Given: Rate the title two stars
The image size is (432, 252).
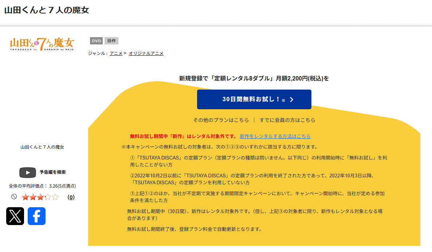Looking at the screenshot, I should 33,197.
